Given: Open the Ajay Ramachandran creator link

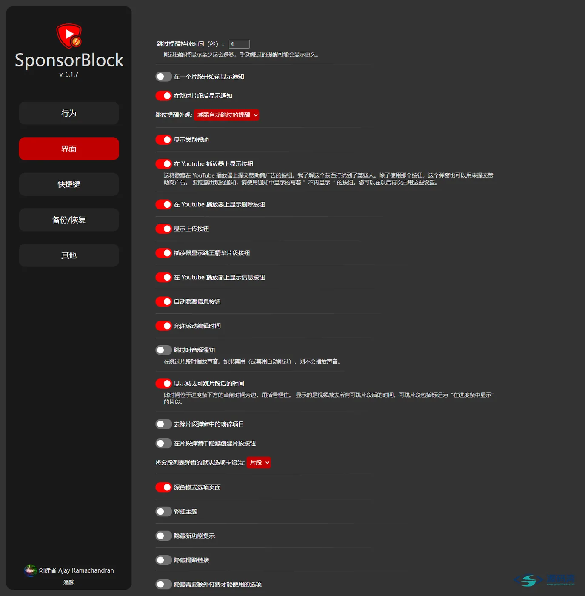Looking at the screenshot, I should coord(86,570).
